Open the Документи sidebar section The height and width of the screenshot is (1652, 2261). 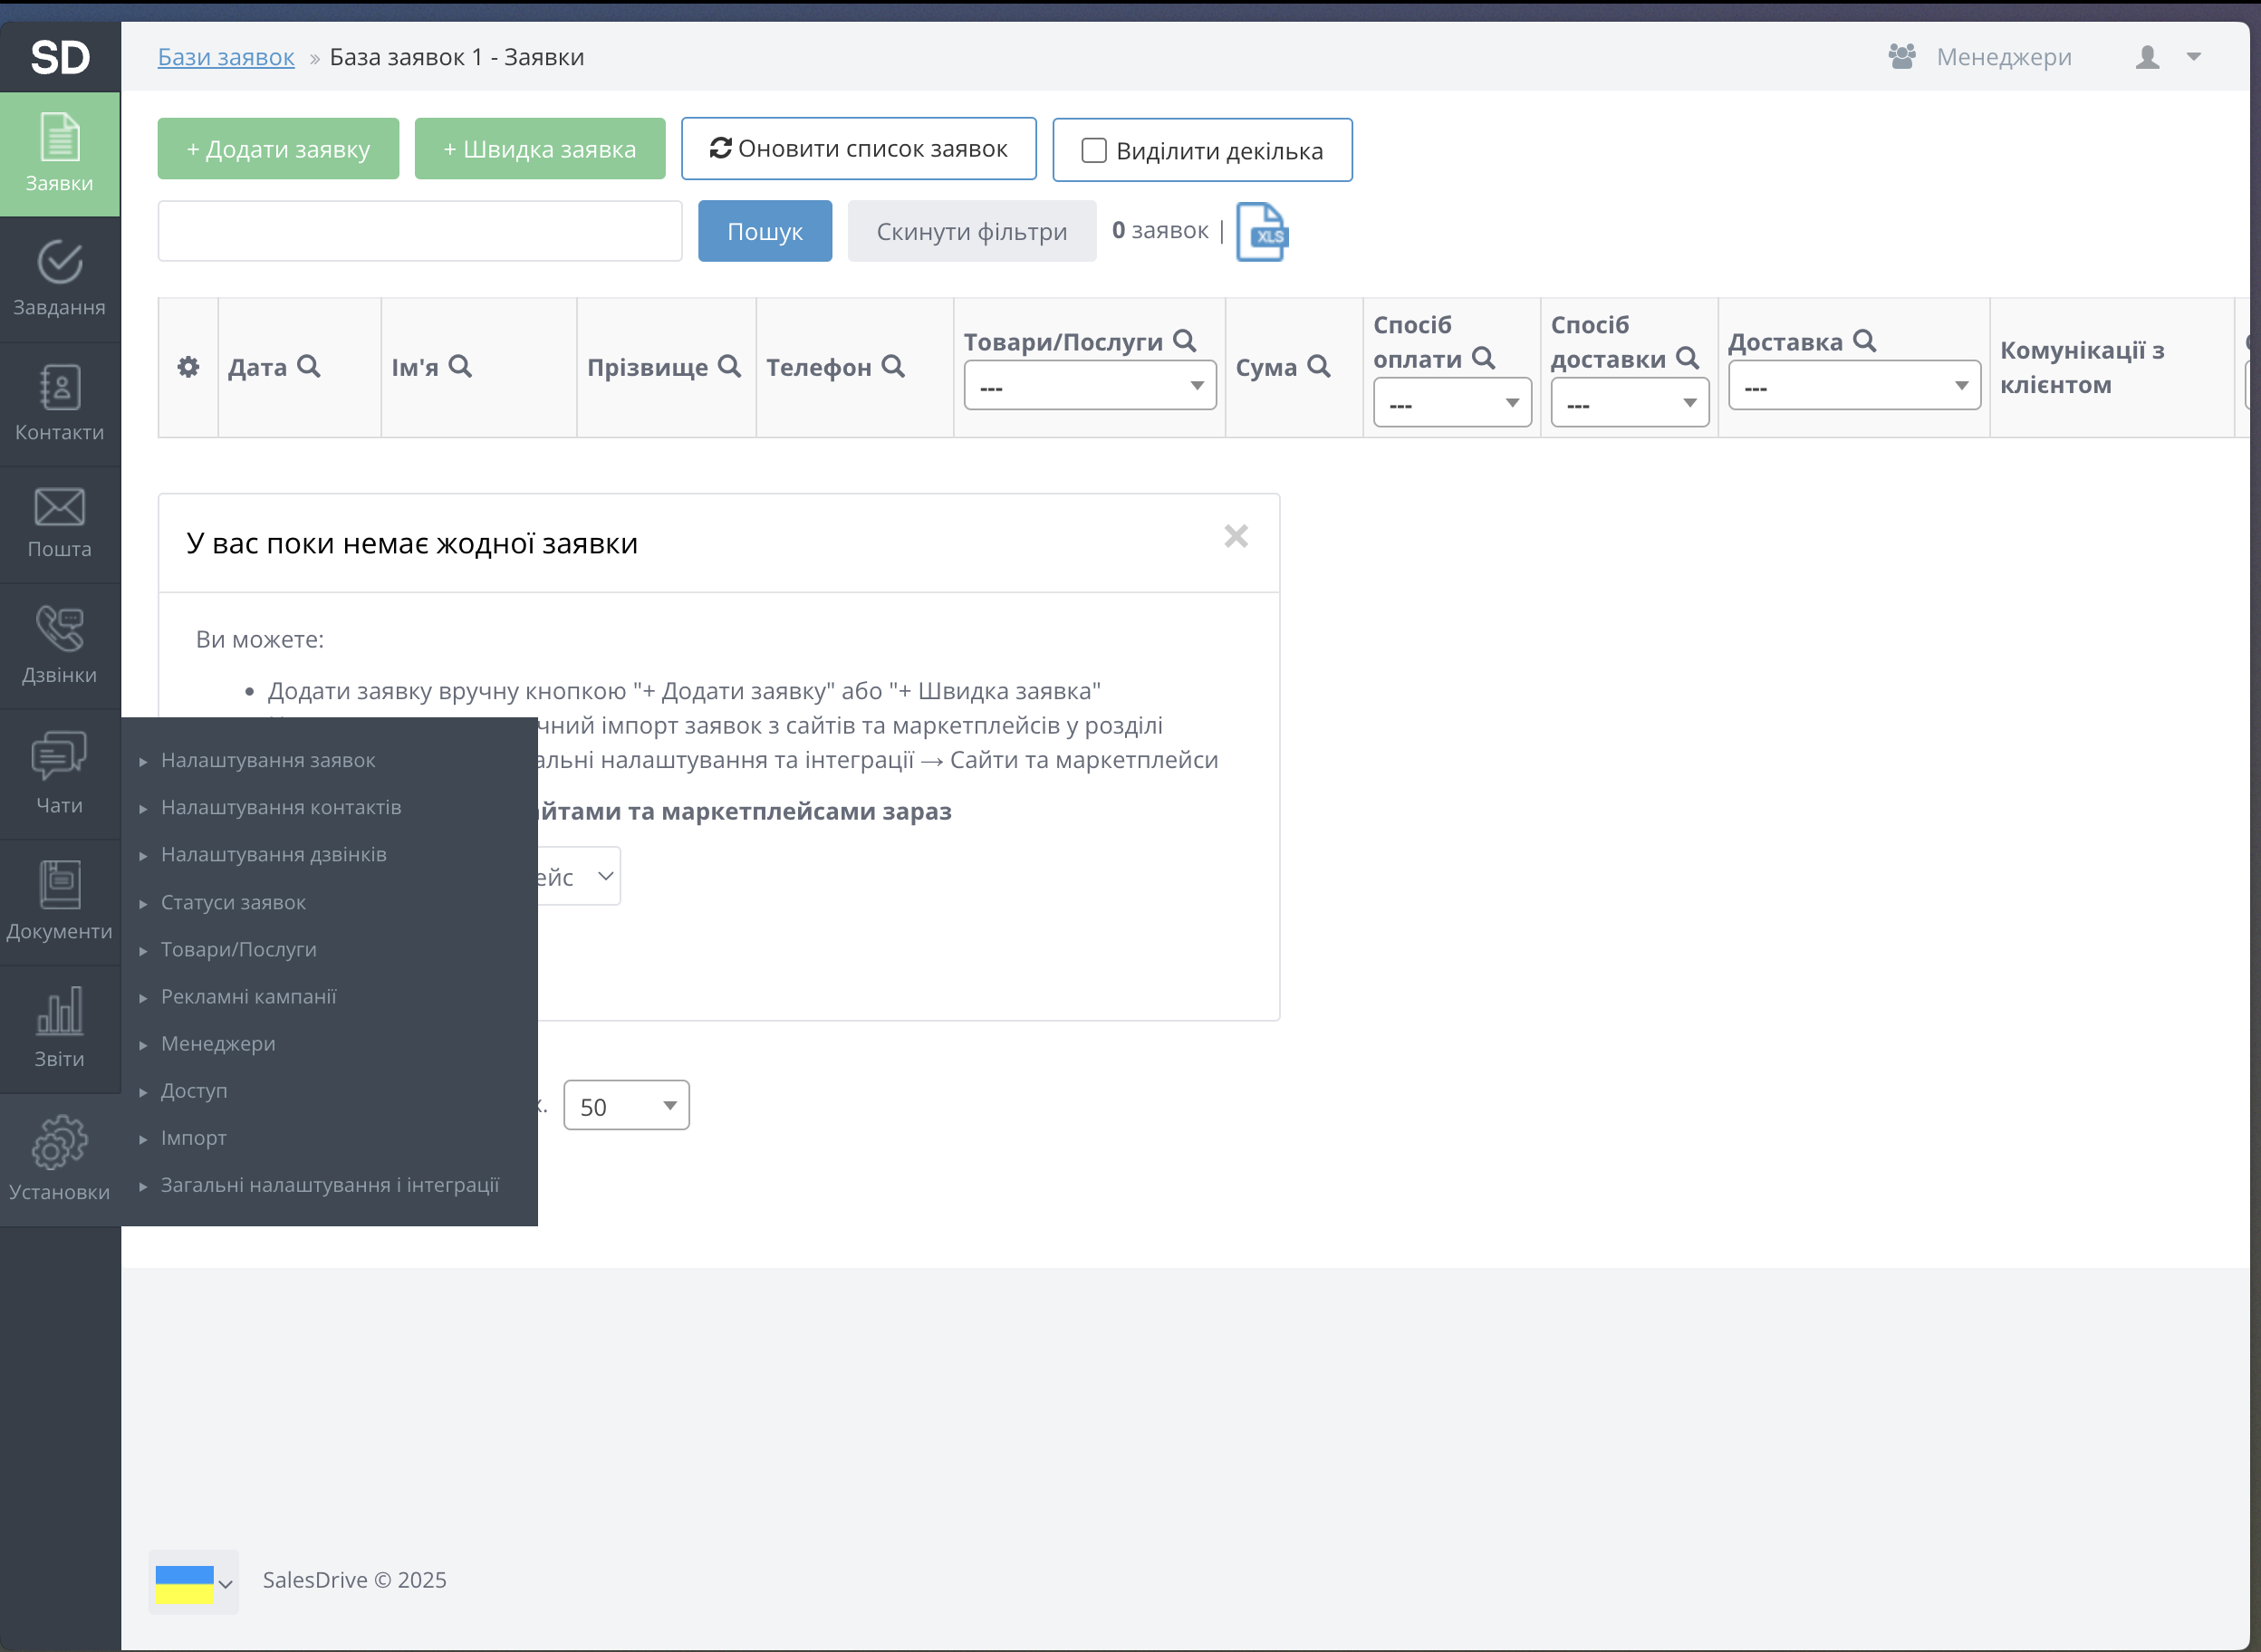pyautogui.click(x=59, y=901)
